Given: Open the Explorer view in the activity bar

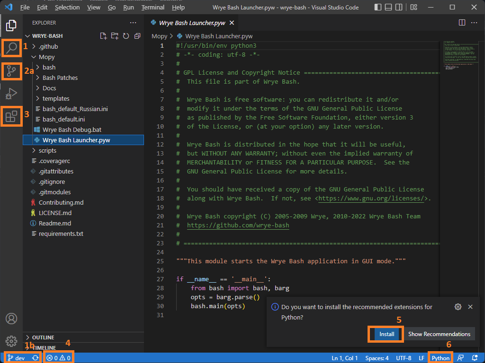Looking at the screenshot, I should pos(11,26).
